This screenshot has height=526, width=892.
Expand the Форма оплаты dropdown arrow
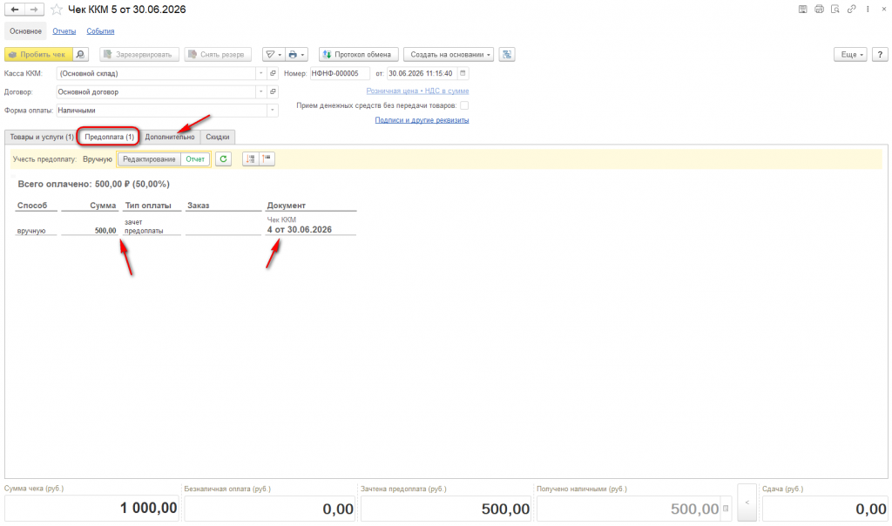(273, 111)
